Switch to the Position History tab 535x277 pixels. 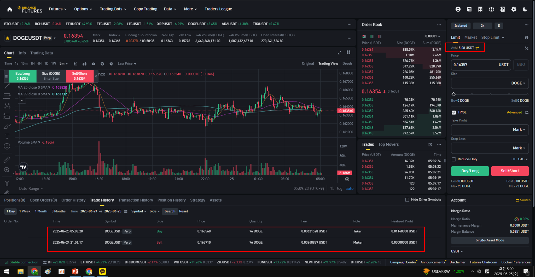pyautogui.click(x=171, y=200)
